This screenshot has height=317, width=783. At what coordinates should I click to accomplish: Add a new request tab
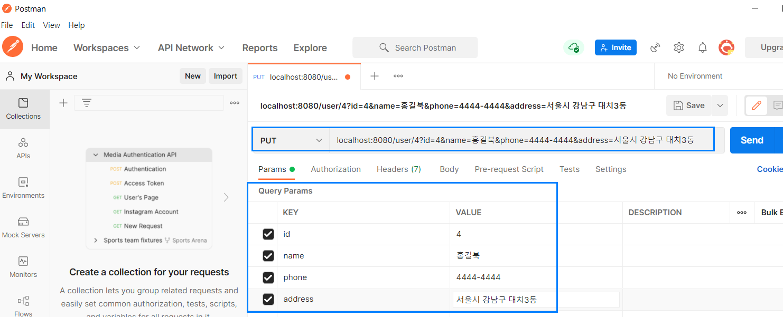pyautogui.click(x=375, y=76)
